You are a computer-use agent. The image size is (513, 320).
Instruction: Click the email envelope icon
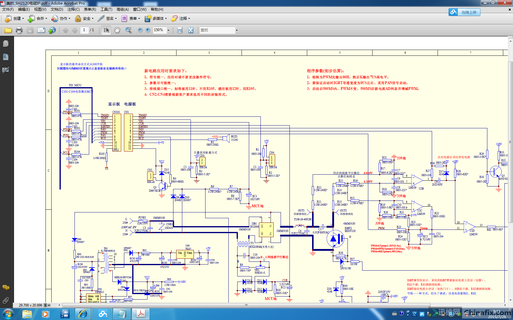pyautogui.click(x=41, y=30)
